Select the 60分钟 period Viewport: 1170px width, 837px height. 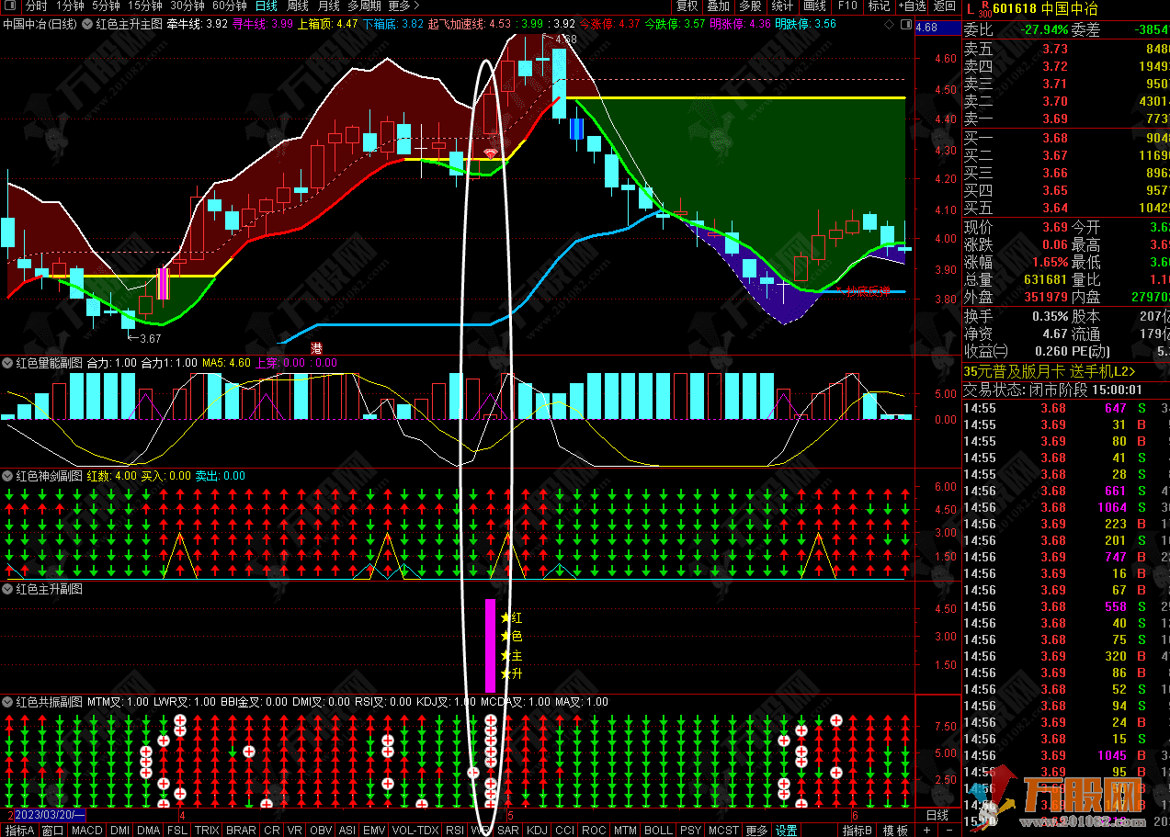[230, 6]
